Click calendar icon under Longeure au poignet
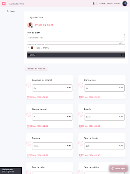130x174 pixels. [28, 97]
